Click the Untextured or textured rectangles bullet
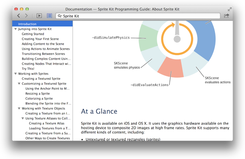This screenshot has width=245, height=159. [x=123, y=139]
